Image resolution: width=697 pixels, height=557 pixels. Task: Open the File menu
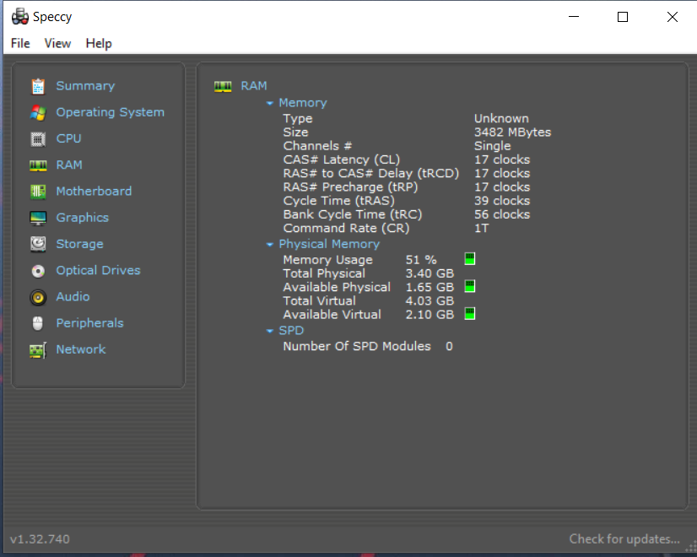coord(20,43)
